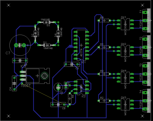
Task: Select round electrolytic capacitor C2
Action: pos(58,87)
